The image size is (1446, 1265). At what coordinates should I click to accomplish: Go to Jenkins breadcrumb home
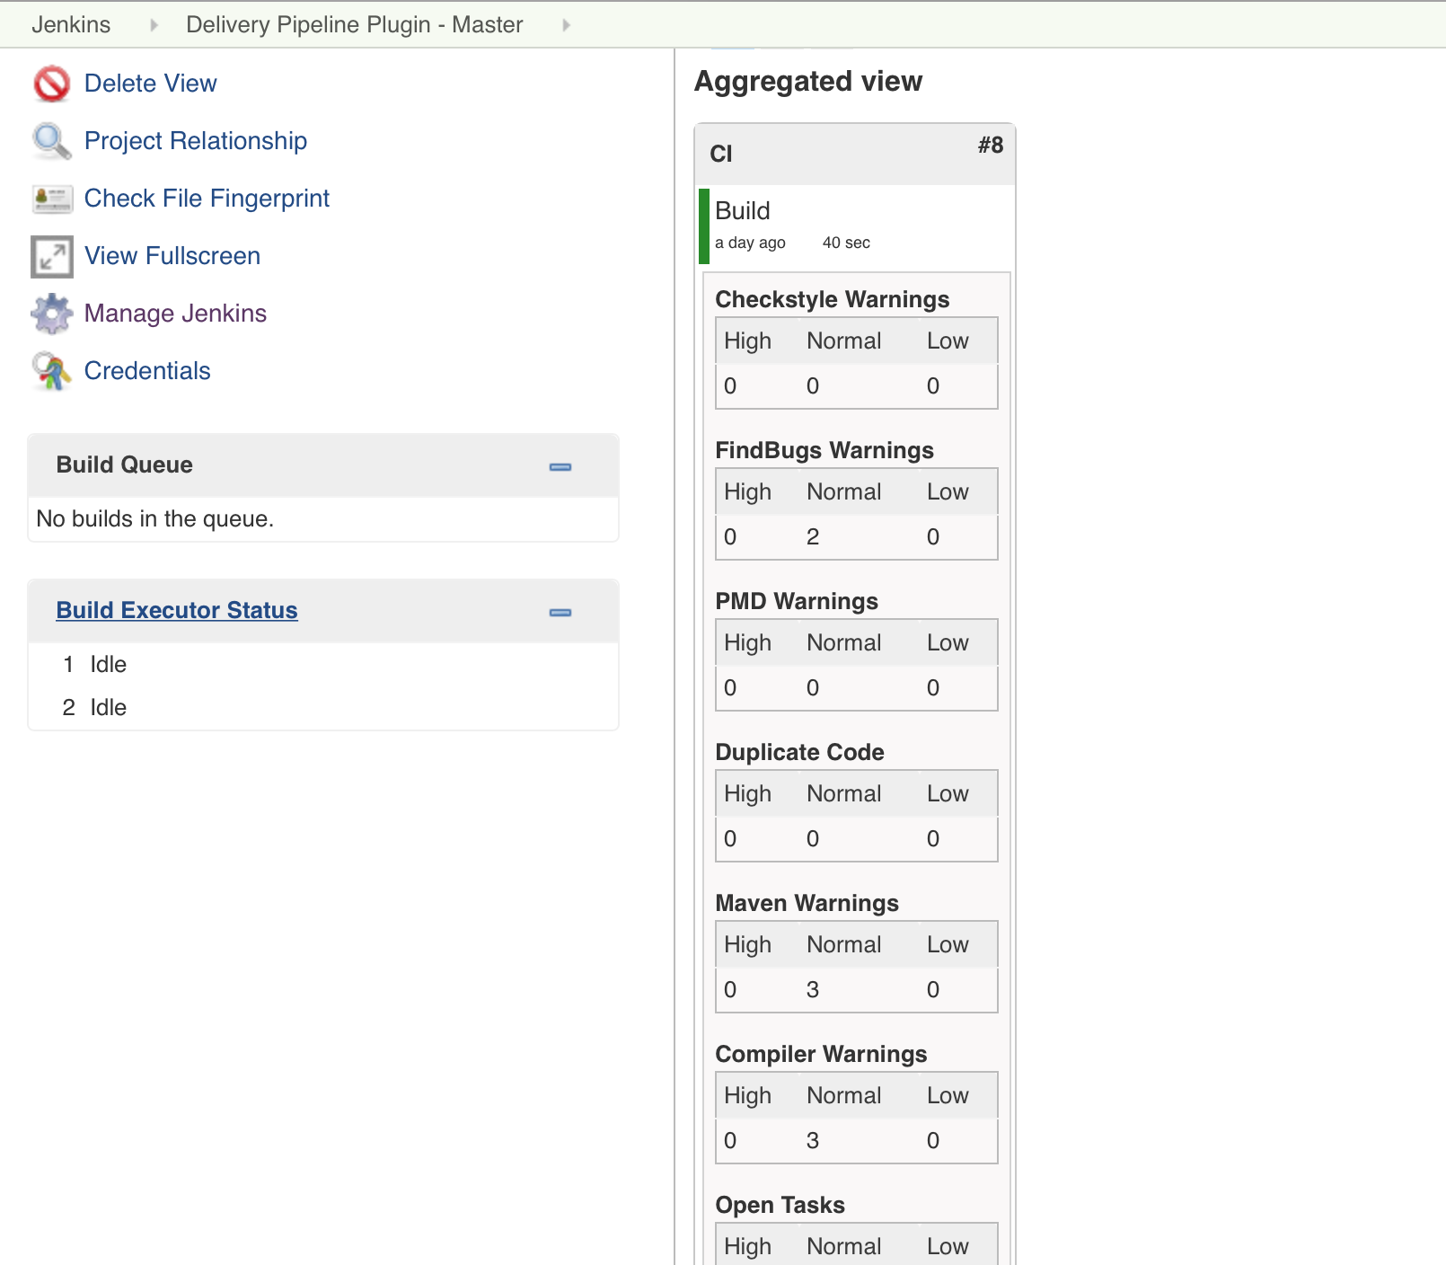point(71,25)
